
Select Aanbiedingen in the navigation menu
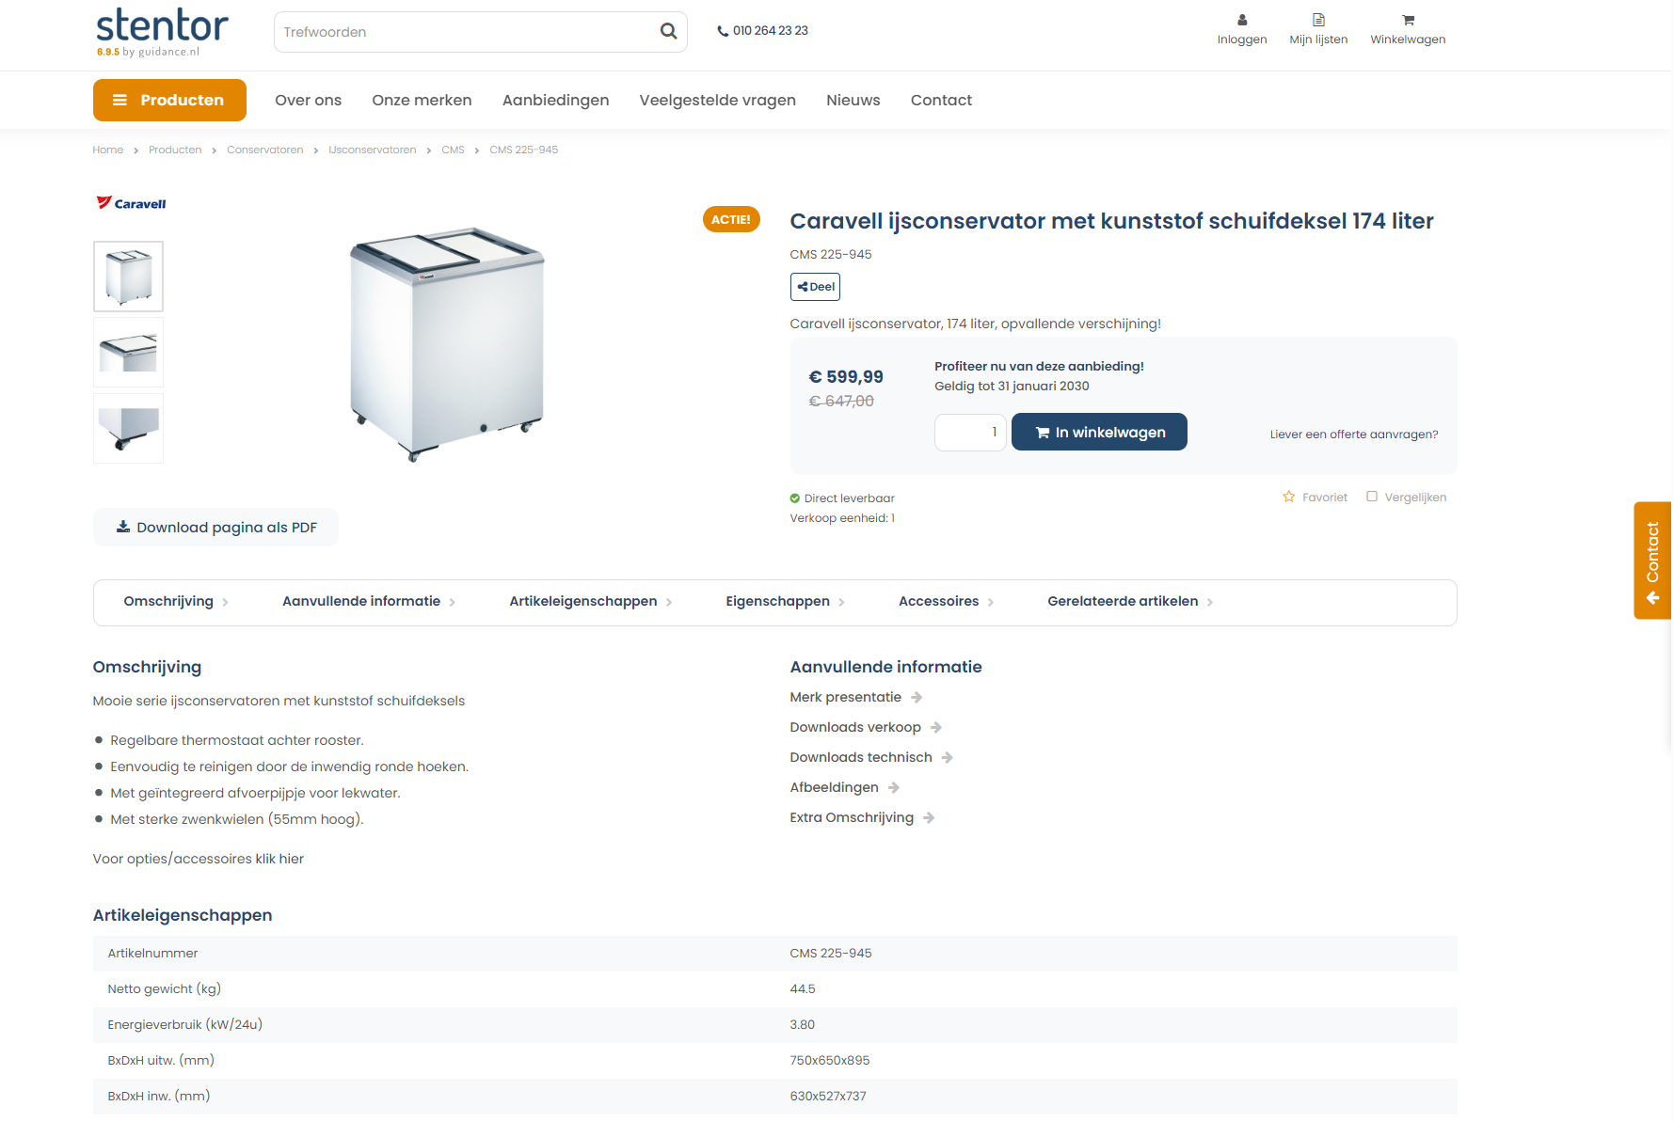tap(555, 101)
